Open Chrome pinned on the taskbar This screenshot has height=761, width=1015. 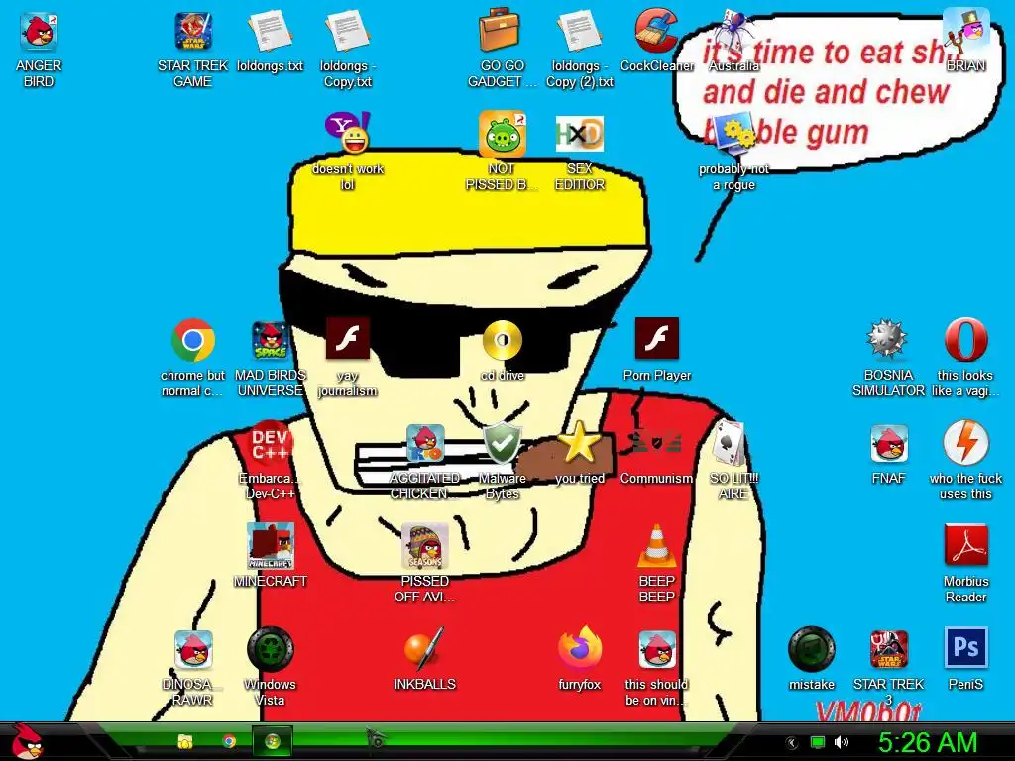[x=229, y=741]
